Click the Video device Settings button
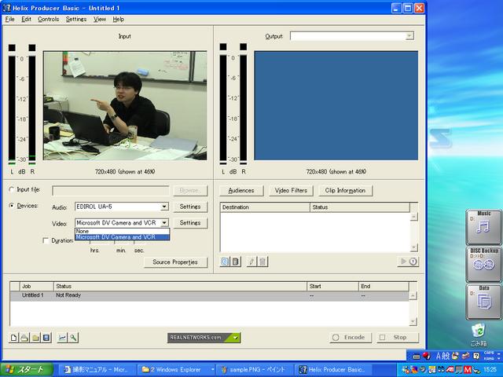 coord(190,222)
